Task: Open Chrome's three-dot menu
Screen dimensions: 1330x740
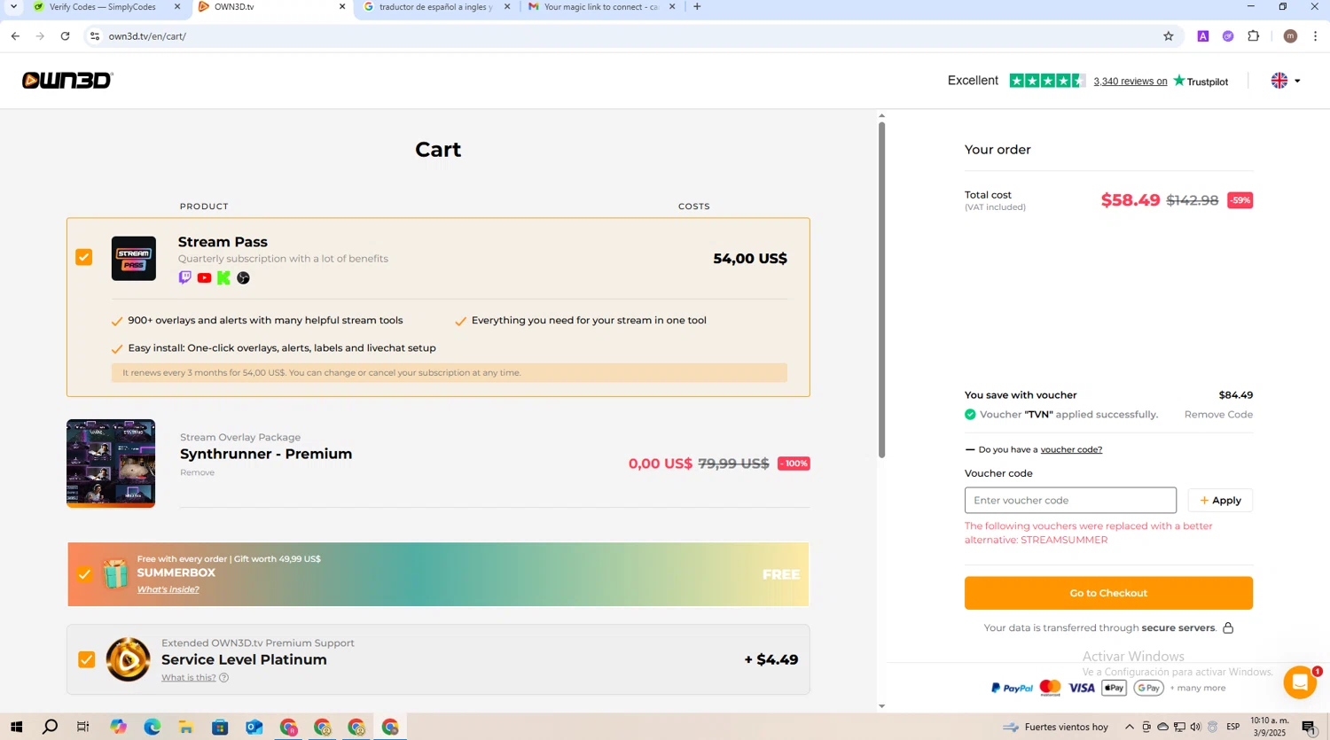Action: pyautogui.click(x=1315, y=36)
